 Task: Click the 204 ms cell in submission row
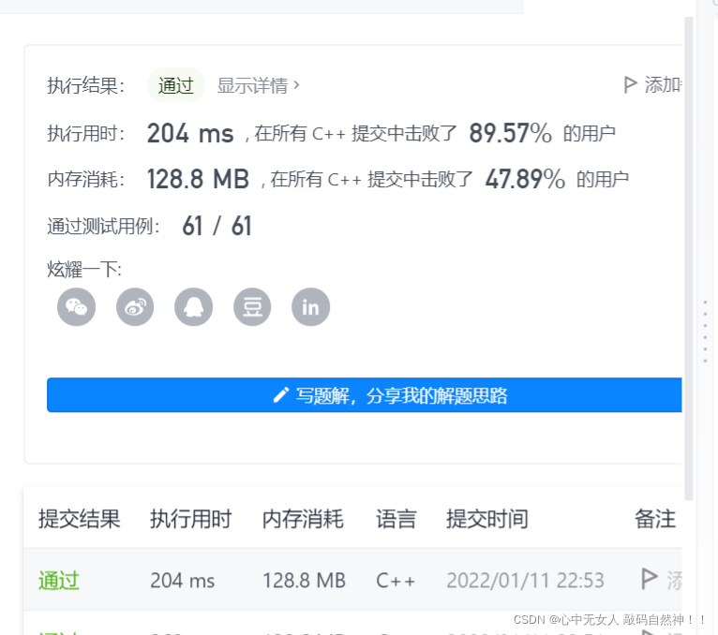point(182,581)
